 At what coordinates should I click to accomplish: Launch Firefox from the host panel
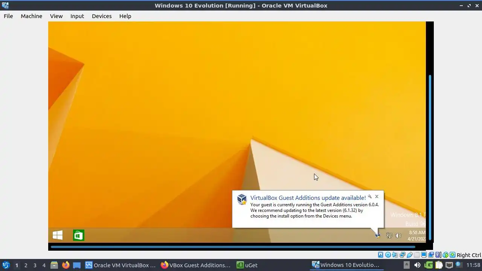66,265
